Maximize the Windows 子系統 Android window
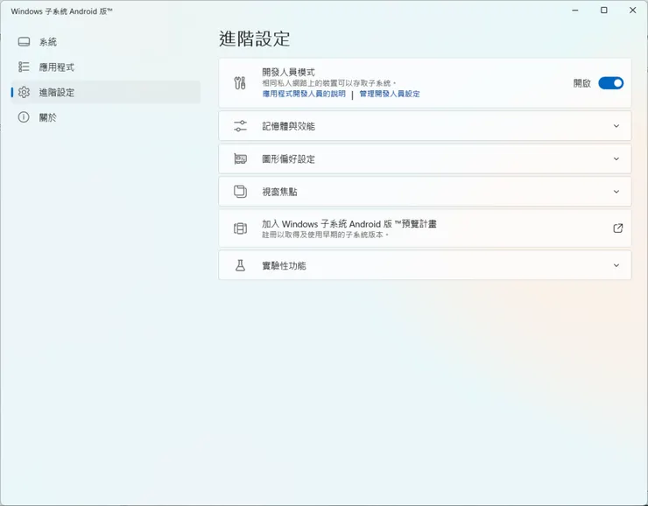The width and height of the screenshot is (648, 506). pyautogui.click(x=604, y=11)
